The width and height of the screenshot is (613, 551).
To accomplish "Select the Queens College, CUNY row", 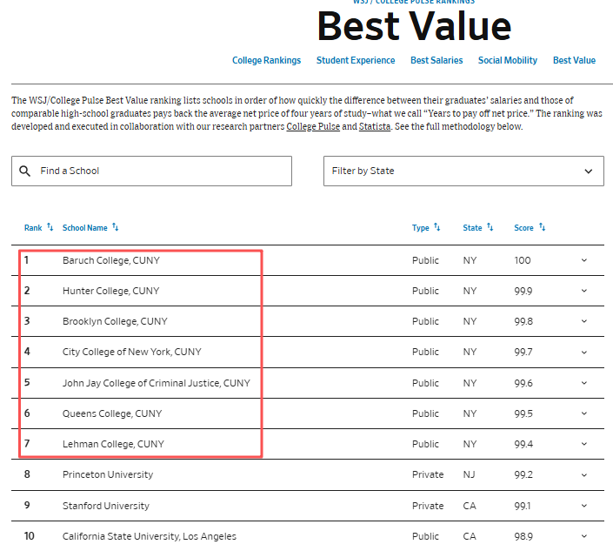I will point(112,413).
